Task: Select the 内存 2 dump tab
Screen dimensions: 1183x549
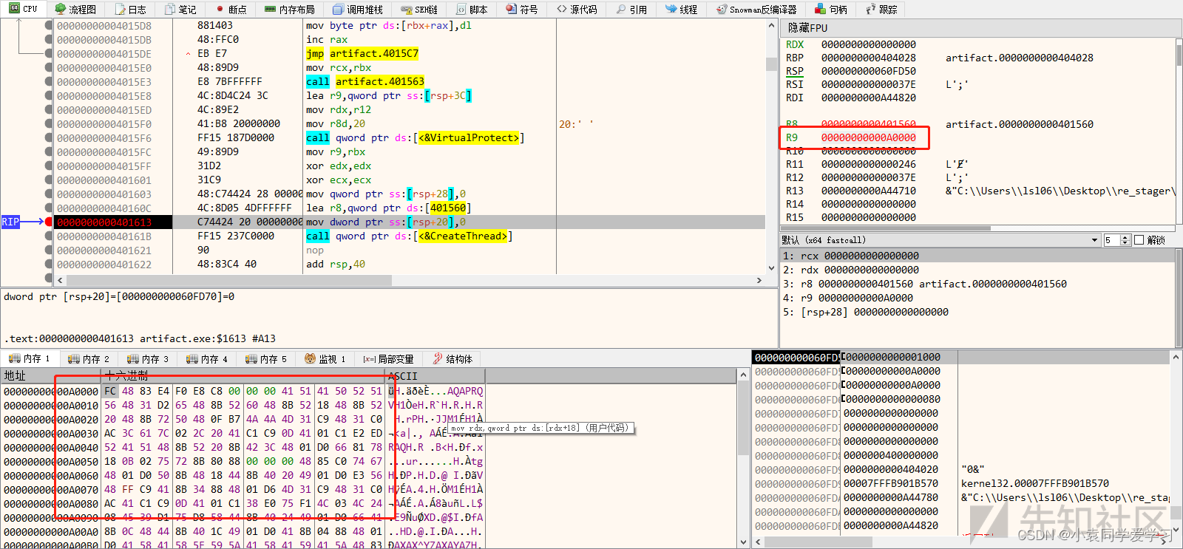Action: [89, 358]
